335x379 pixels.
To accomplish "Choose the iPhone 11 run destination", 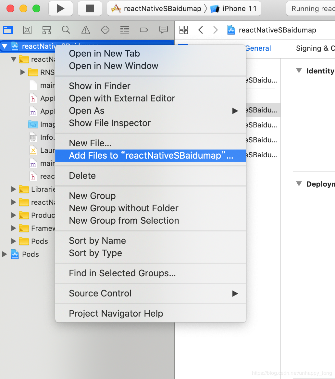I will pos(233,9).
